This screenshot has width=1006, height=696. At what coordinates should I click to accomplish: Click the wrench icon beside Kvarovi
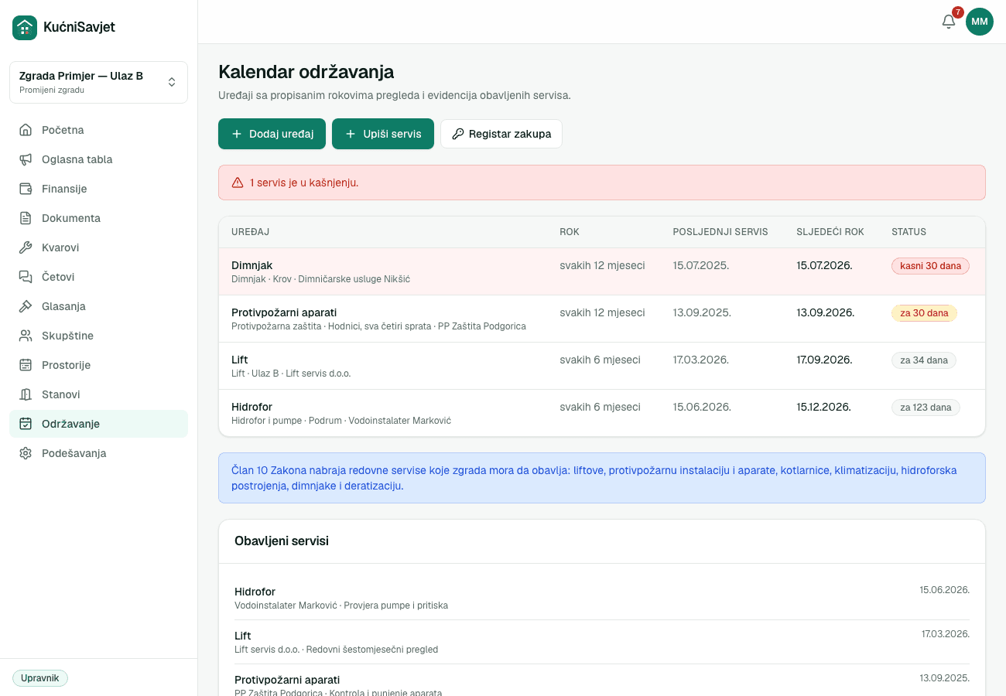[x=26, y=247]
